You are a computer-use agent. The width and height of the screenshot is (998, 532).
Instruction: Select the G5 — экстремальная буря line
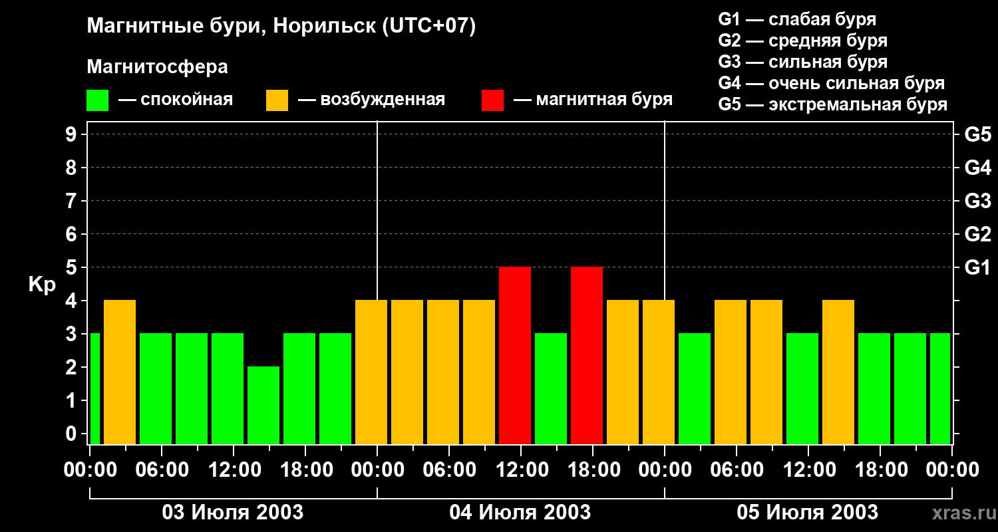833,104
